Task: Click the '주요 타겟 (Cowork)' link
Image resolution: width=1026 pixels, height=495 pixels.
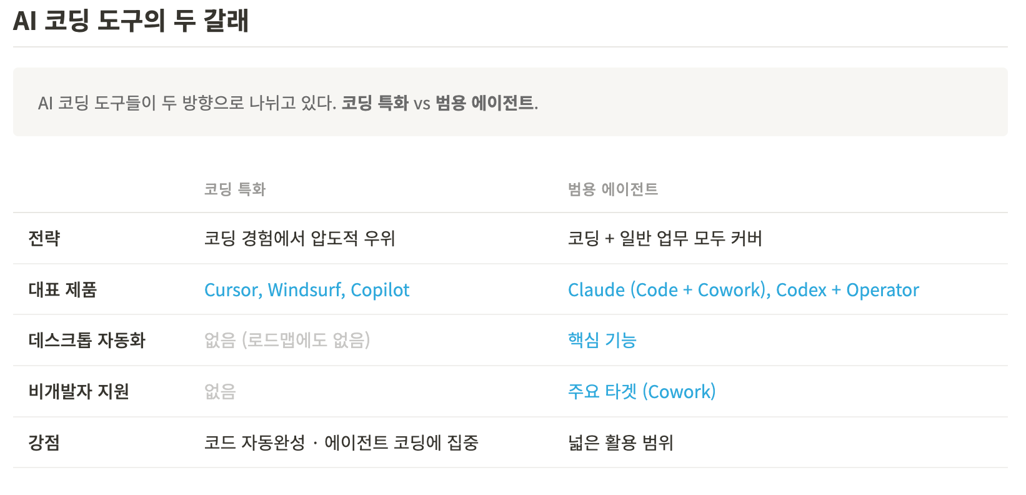Action: pos(642,392)
